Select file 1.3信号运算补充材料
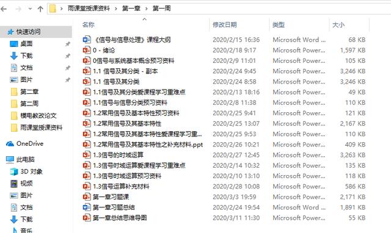This screenshot has height=233, width=391. (x=121, y=187)
